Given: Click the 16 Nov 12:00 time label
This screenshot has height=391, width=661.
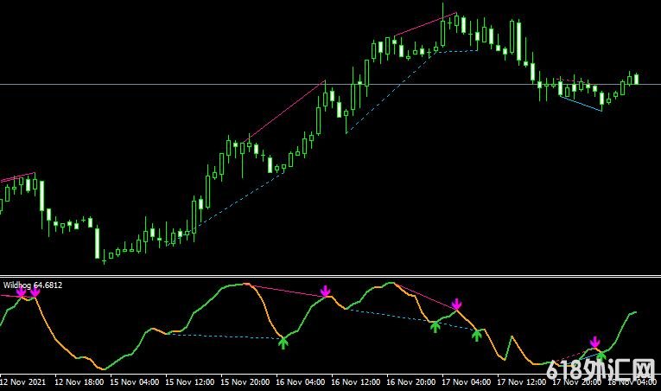Looking at the screenshot, I should 355,382.
